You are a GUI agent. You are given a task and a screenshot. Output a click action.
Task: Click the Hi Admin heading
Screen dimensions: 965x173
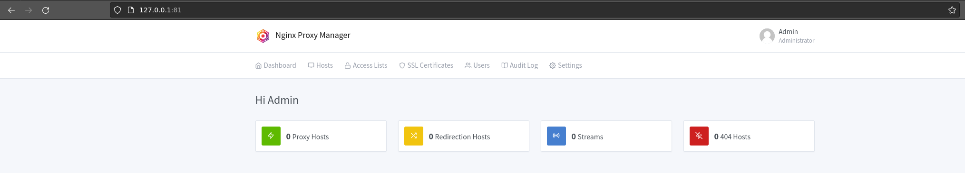coord(277,100)
